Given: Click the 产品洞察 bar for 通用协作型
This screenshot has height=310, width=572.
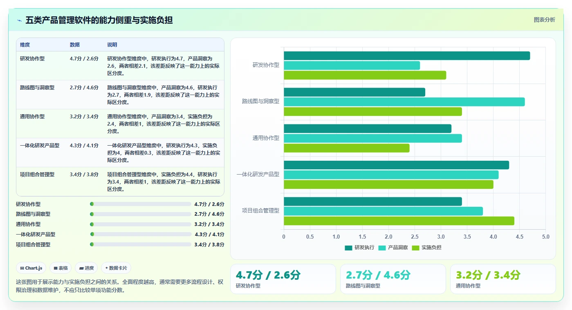Looking at the screenshot, I should 373,138.
